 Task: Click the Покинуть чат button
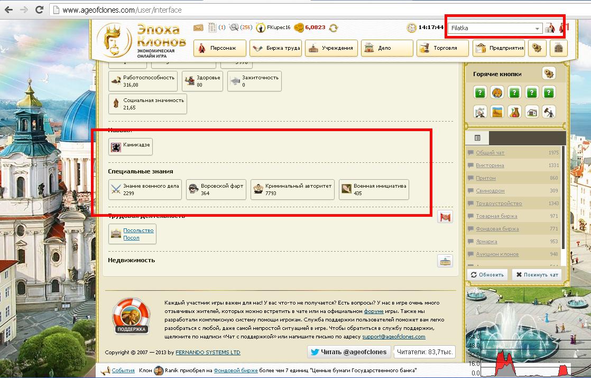(x=537, y=275)
